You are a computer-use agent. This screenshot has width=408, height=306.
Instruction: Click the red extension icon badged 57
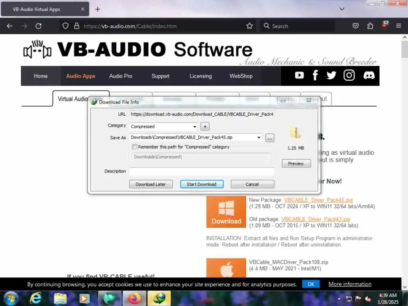385,25
